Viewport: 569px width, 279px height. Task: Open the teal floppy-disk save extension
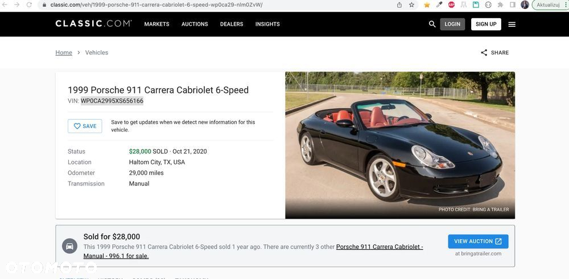coord(476,5)
